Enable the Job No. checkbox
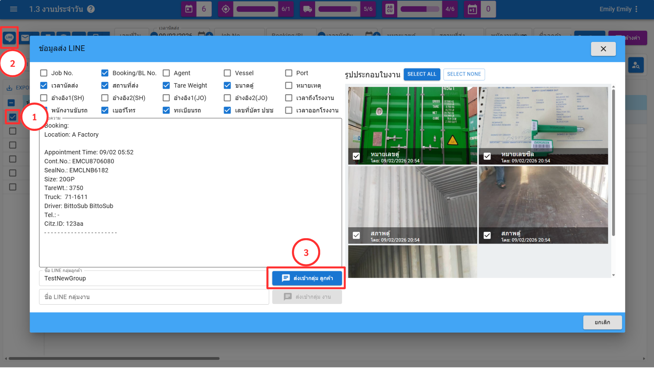This screenshot has width=654, height=368. pos(44,73)
